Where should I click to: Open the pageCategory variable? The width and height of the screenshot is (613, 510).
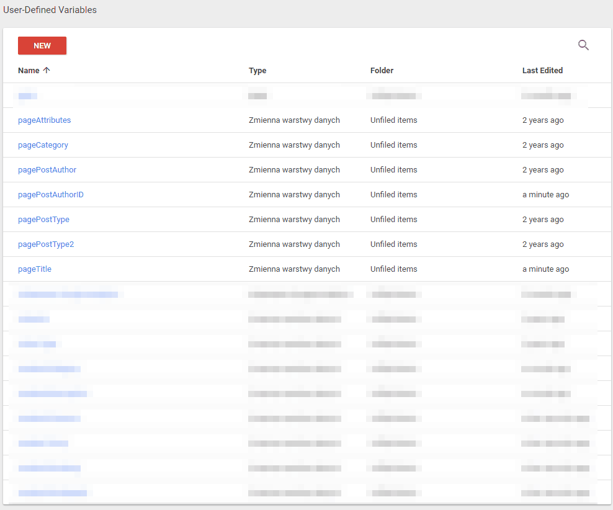(43, 145)
